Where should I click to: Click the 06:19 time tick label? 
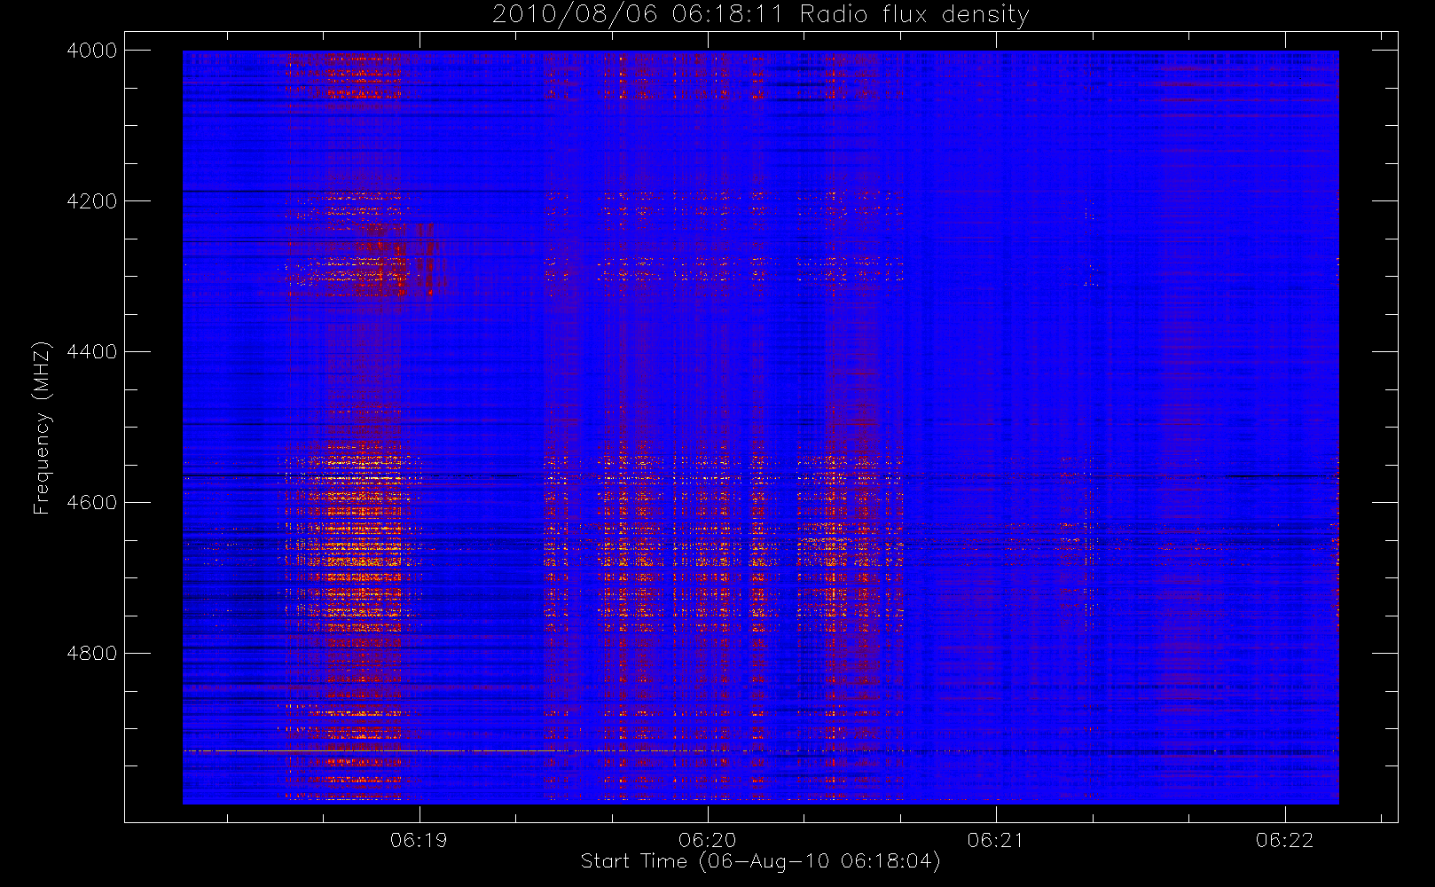[x=419, y=840]
